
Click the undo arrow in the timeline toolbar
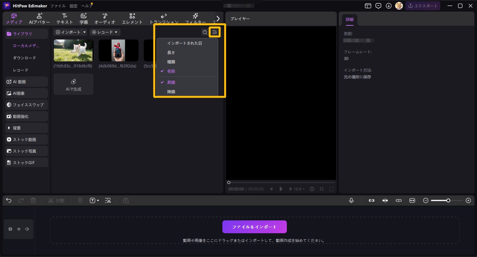(8, 200)
